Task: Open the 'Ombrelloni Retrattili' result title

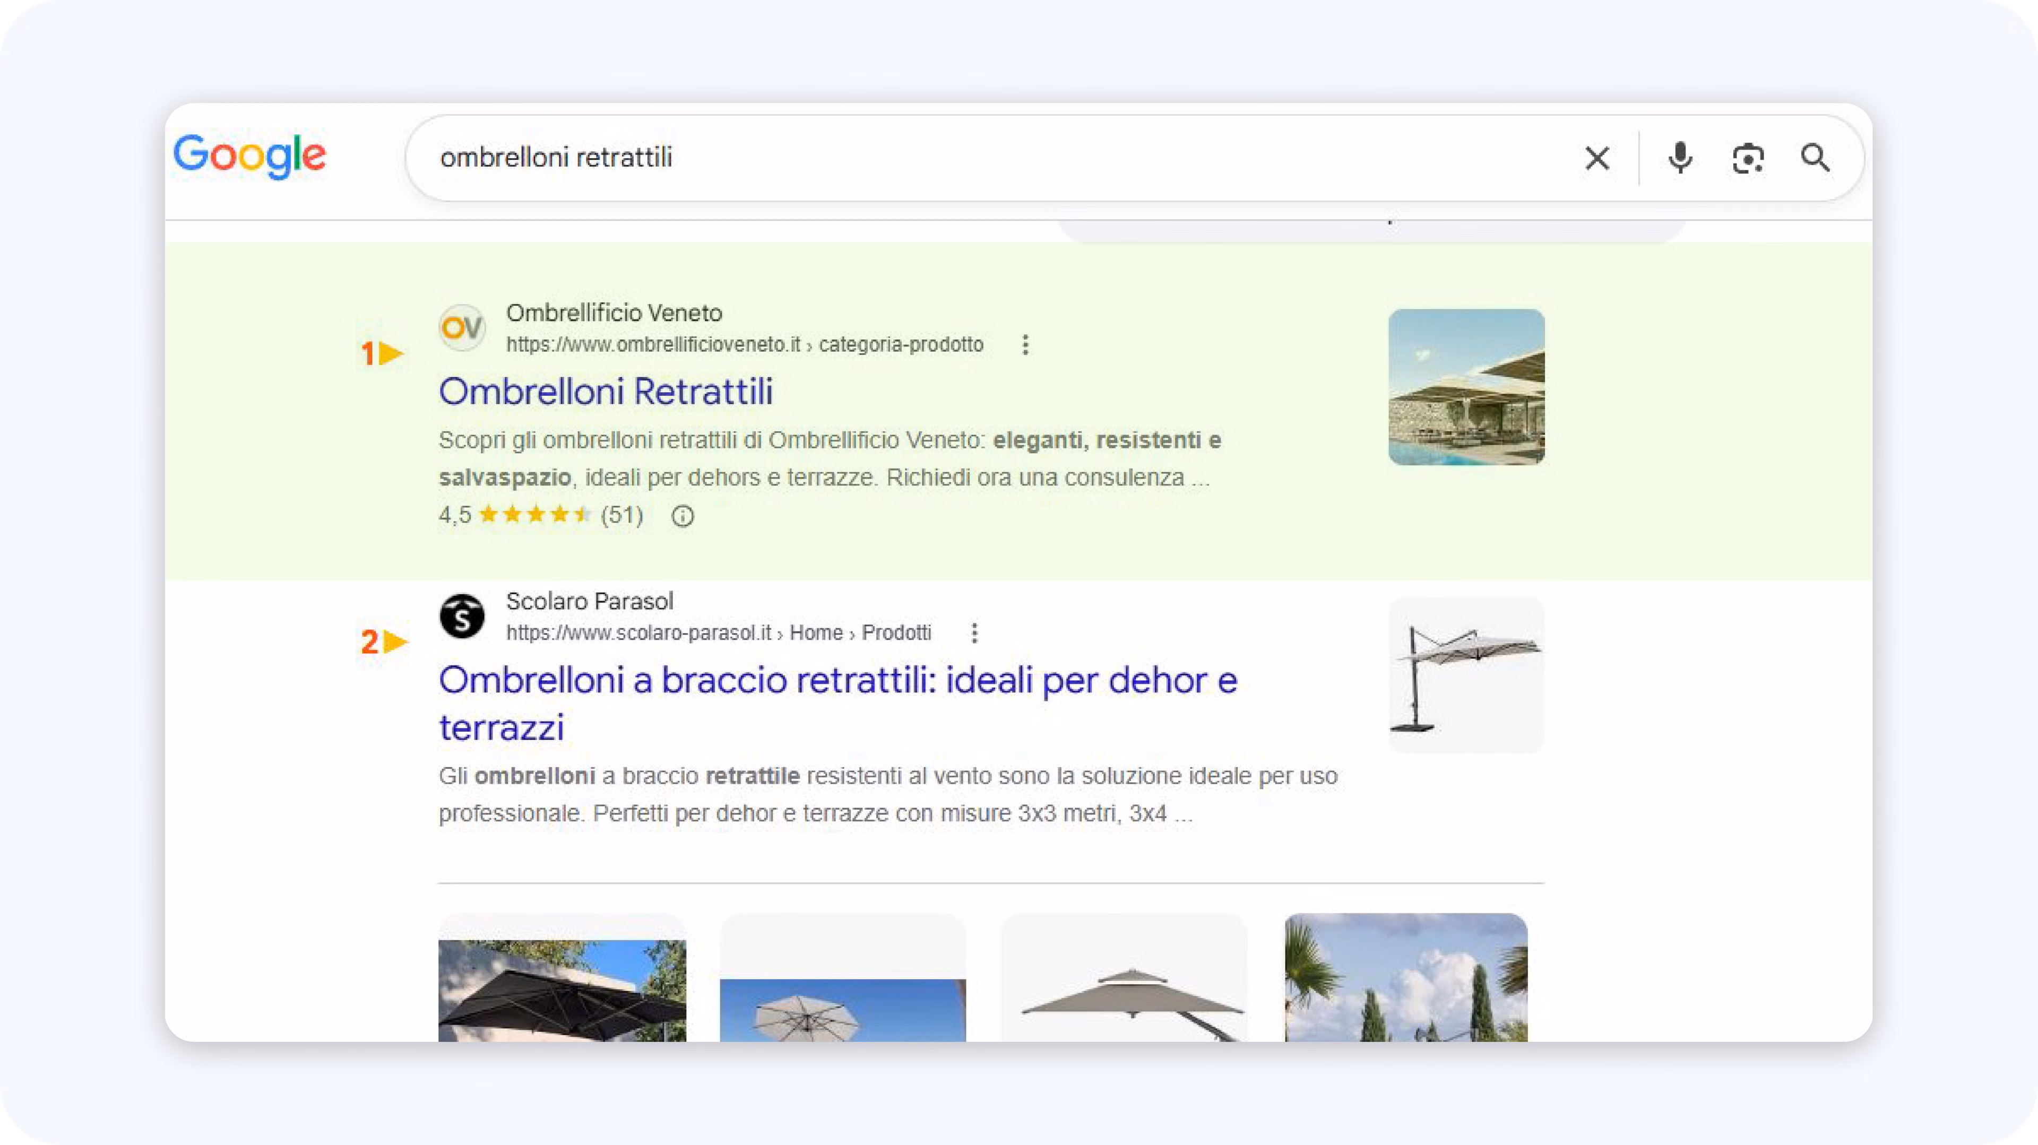Action: click(x=605, y=392)
